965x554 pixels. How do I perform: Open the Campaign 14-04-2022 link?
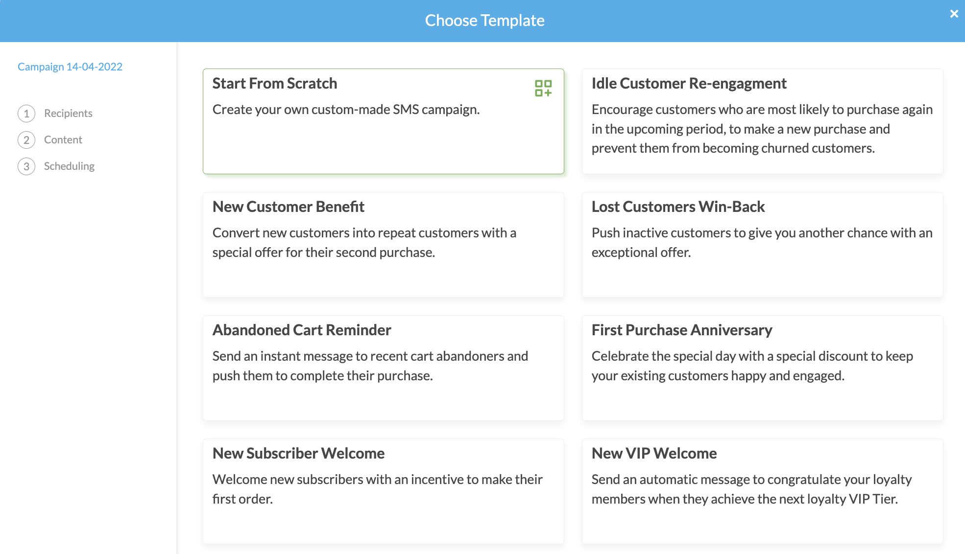point(70,67)
